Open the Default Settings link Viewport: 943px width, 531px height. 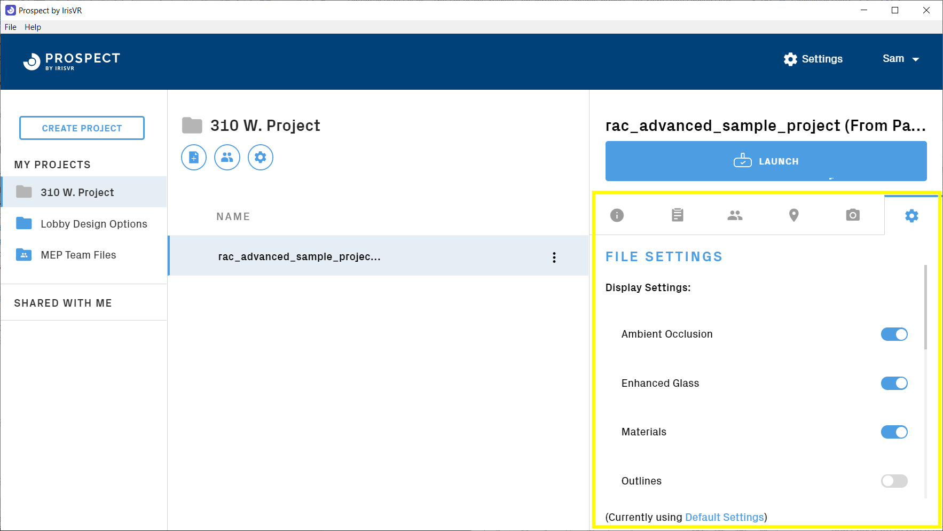pyautogui.click(x=725, y=517)
